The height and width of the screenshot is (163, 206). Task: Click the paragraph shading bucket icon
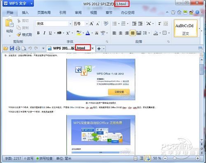click(x=156, y=33)
